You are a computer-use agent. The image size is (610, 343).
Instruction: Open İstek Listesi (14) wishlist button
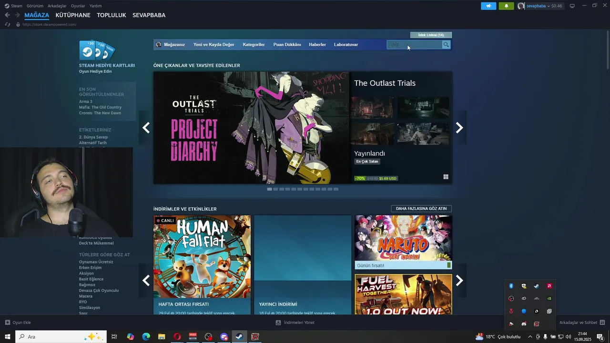(x=431, y=35)
